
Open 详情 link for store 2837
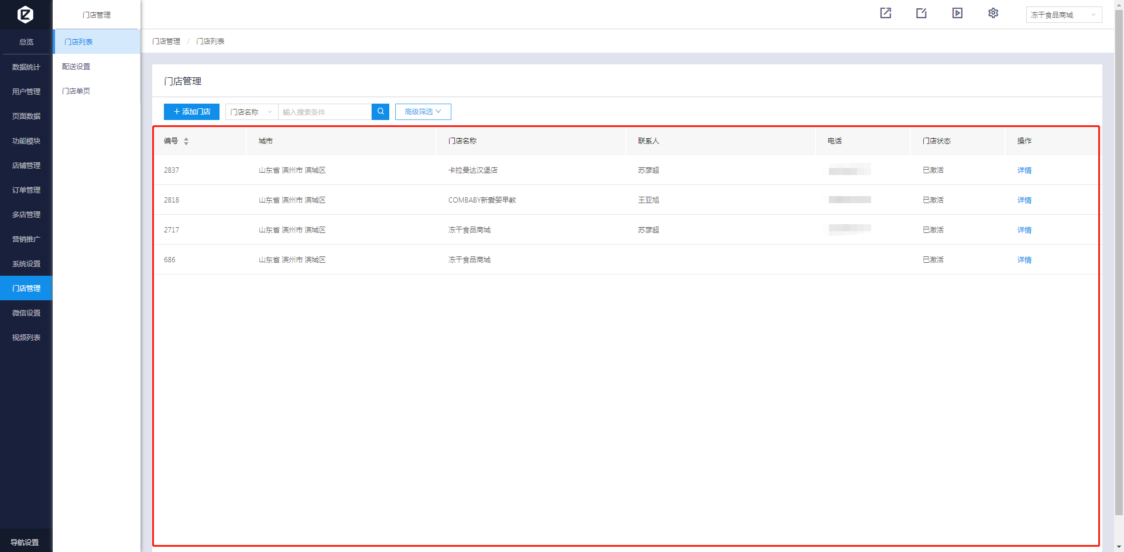(1024, 170)
